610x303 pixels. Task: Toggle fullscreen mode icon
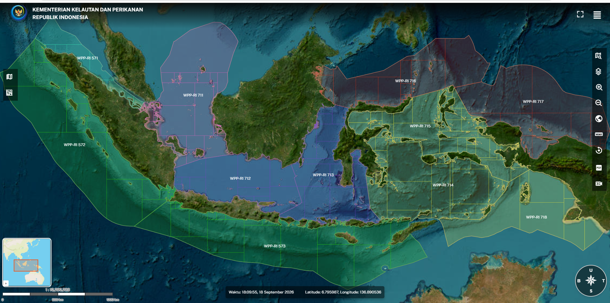coord(580,14)
